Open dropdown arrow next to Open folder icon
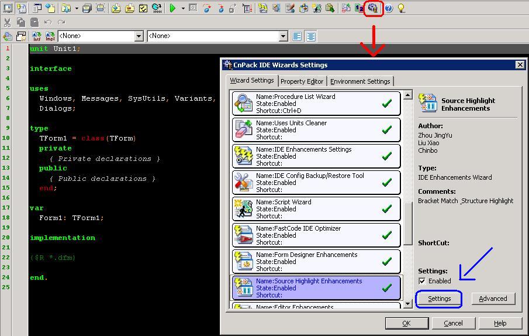 point(77,8)
